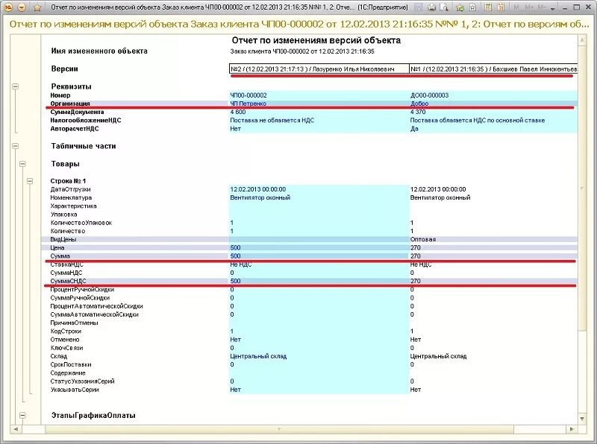This screenshot has width=597, height=444.
Task: Click vertical scrollbar down arrow
Action: point(582,419)
